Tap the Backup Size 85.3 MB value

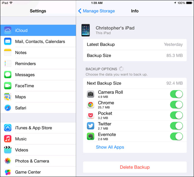tap(175, 55)
